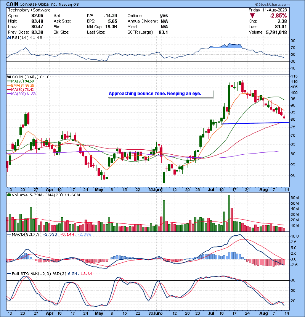Click the SCTR (Large) value 83.1
The width and height of the screenshot is (305, 317).
point(163,32)
